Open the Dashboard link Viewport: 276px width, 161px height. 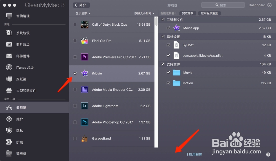(257, 5)
